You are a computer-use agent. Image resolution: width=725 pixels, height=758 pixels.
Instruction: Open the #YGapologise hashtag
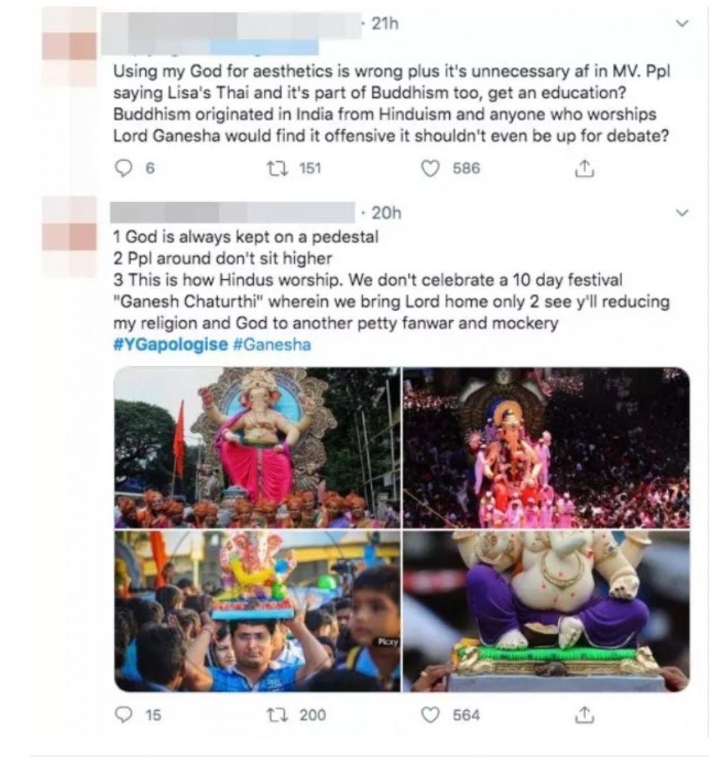171,345
